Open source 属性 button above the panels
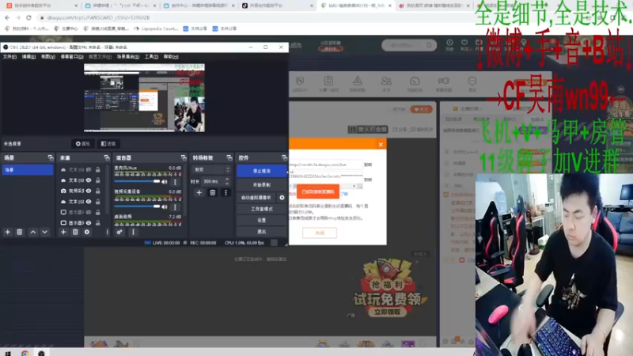633x356 pixels. pyautogui.click(x=83, y=144)
